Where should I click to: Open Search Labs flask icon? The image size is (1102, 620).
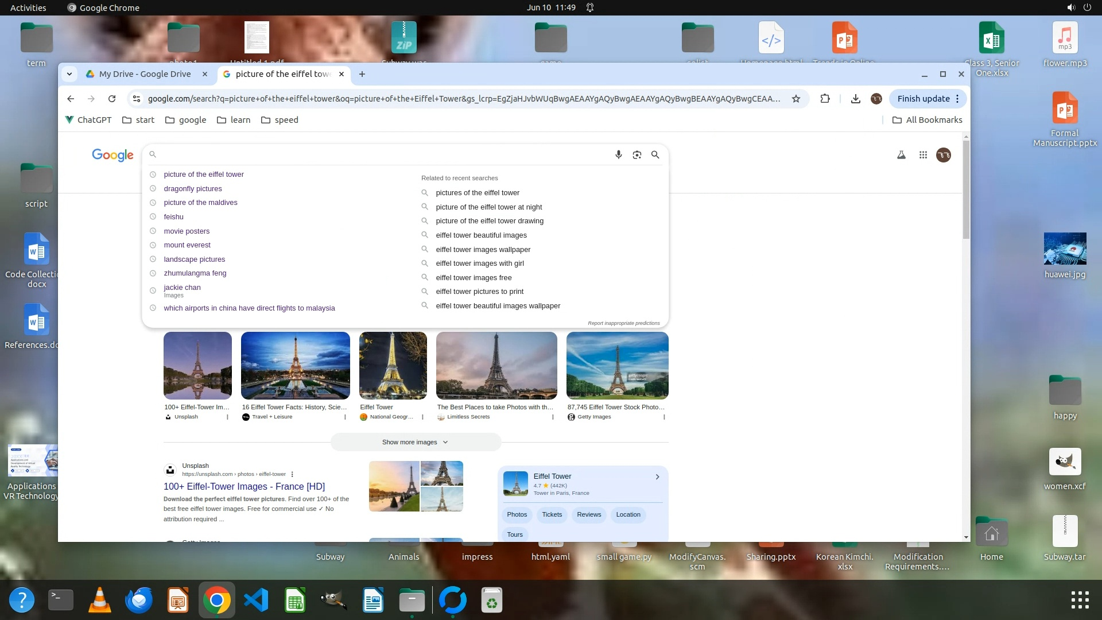tap(901, 155)
